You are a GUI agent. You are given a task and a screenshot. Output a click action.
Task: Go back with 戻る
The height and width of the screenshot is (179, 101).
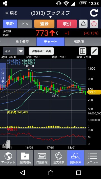(x=11, y=13)
